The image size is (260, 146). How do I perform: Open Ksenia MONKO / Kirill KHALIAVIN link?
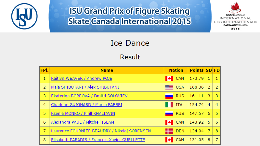pyautogui.click(x=83, y=114)
